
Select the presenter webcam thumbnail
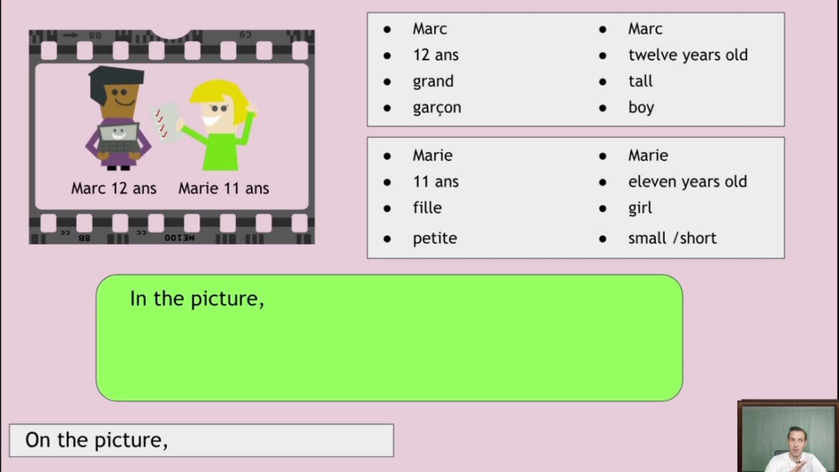787,437
